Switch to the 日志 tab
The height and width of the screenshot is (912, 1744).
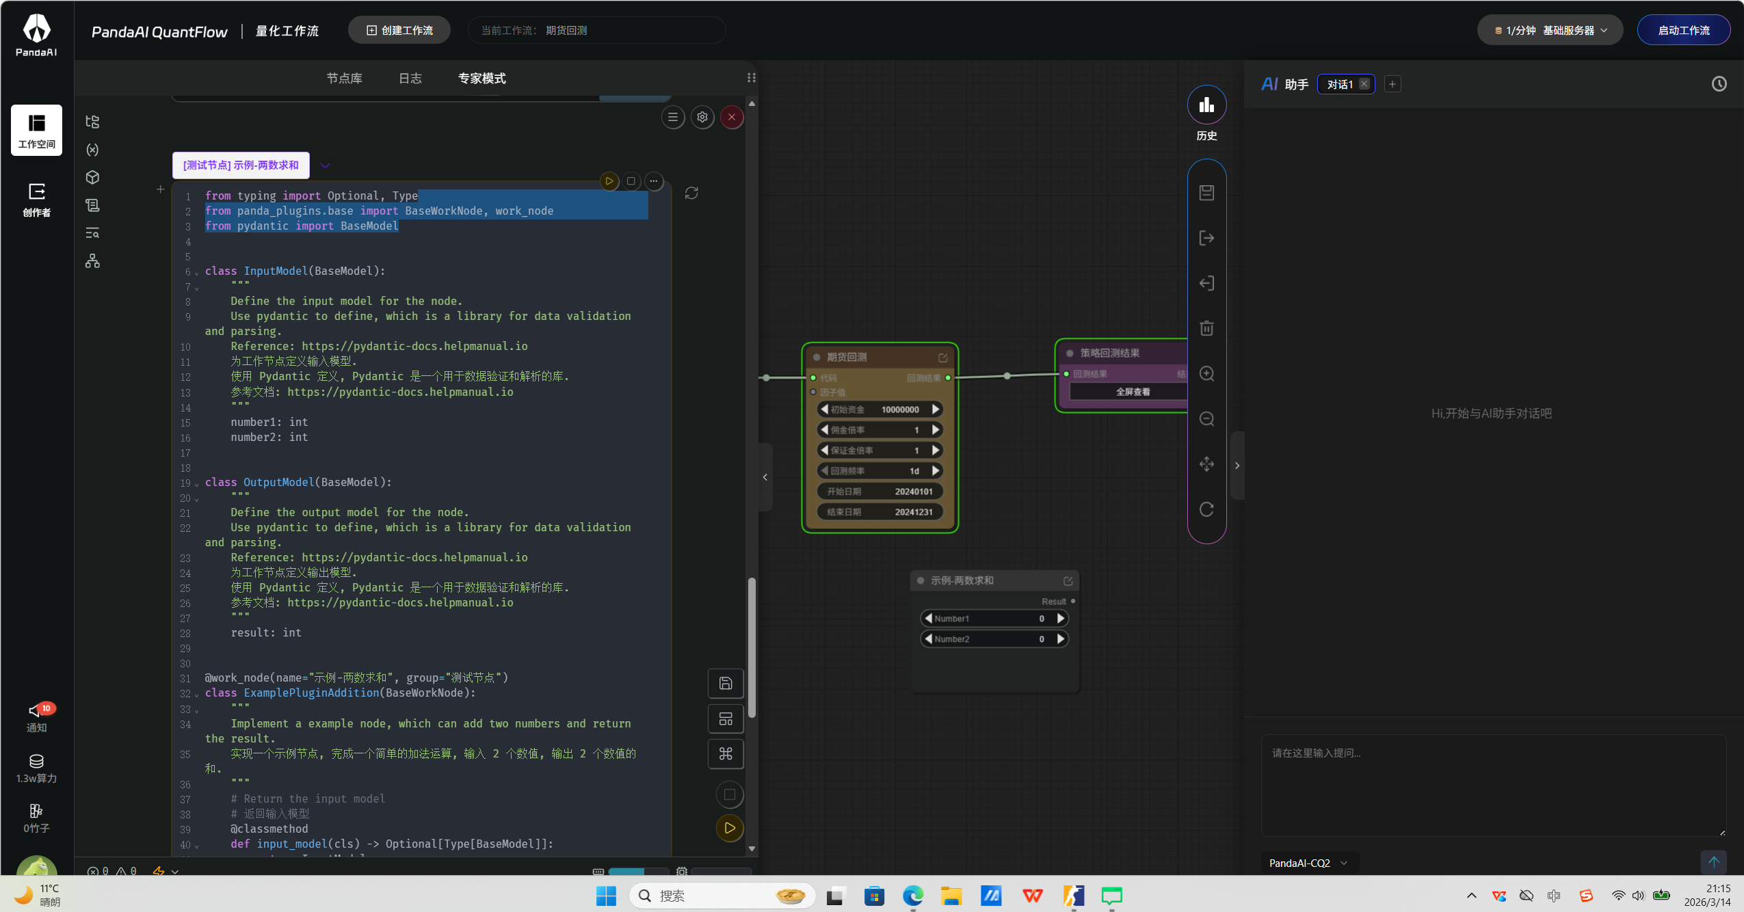pos(410,78)
